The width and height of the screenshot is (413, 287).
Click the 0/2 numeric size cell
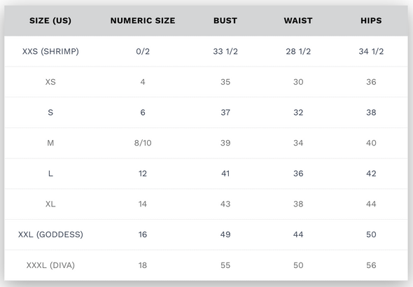pyautogui.click(x=143, y=51)
